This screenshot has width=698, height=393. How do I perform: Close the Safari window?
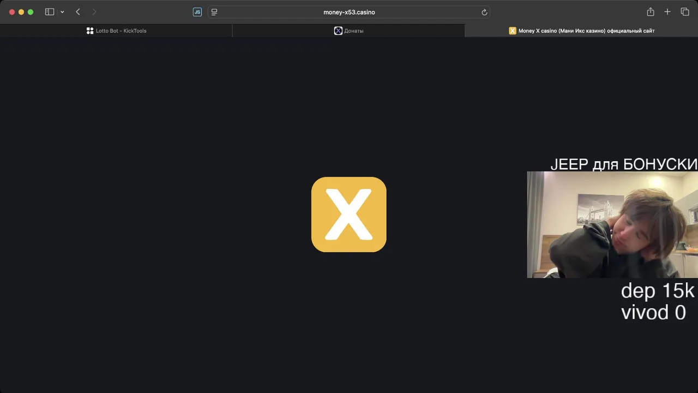(12, 12)
